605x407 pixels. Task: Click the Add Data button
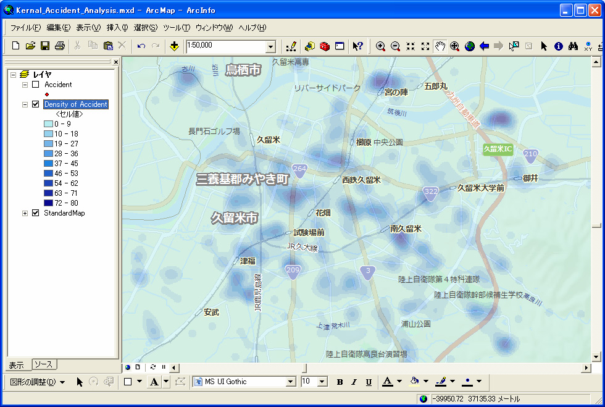[175, 46]
